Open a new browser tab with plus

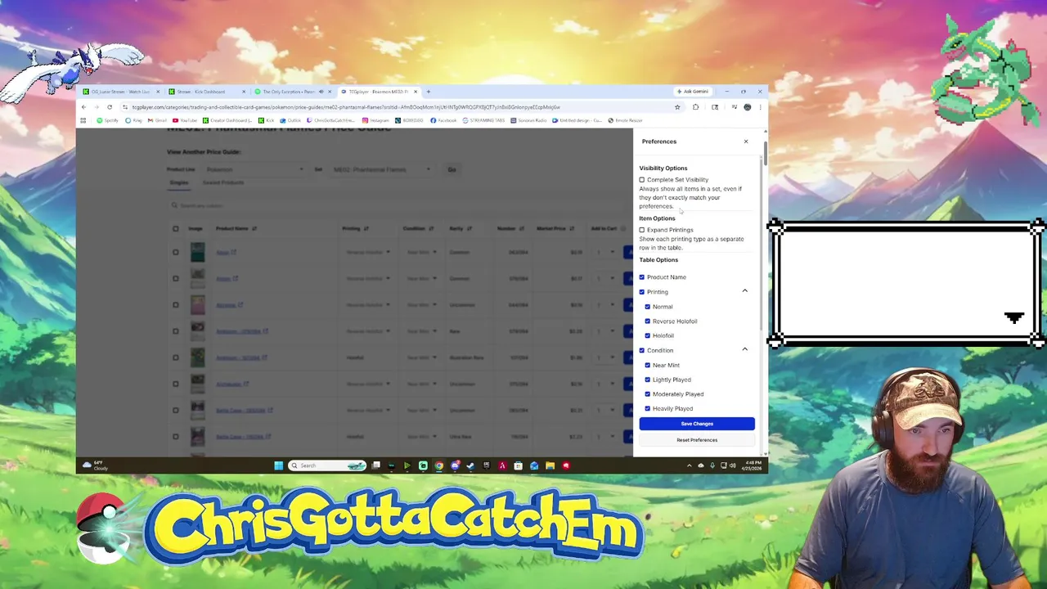point(429,92)
